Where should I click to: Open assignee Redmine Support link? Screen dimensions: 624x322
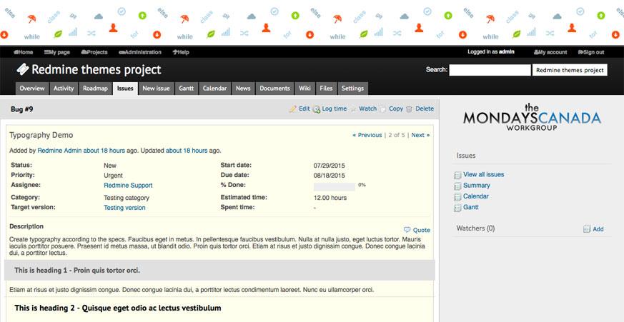[128, 186]
